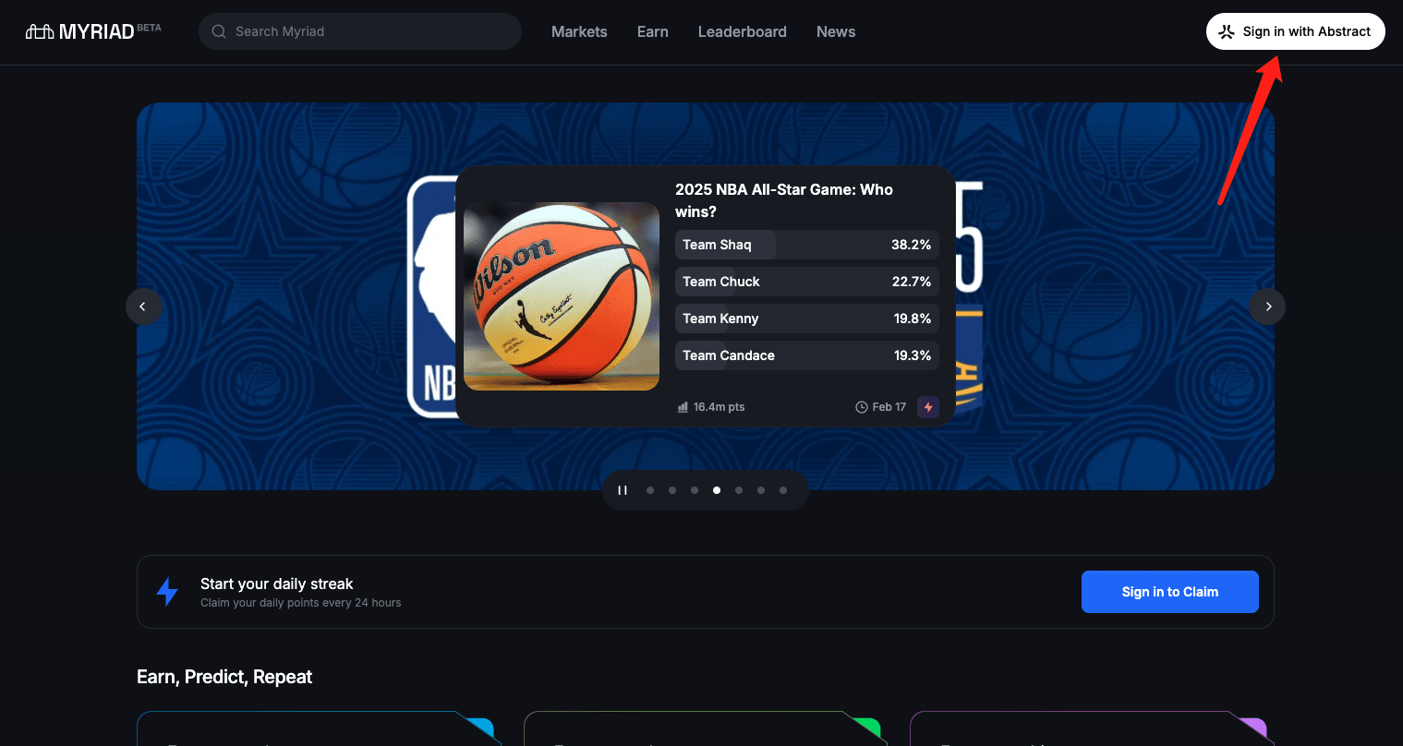Click the lightning bolt badge on market card
1403x746 pixels.
click(928, 407)
